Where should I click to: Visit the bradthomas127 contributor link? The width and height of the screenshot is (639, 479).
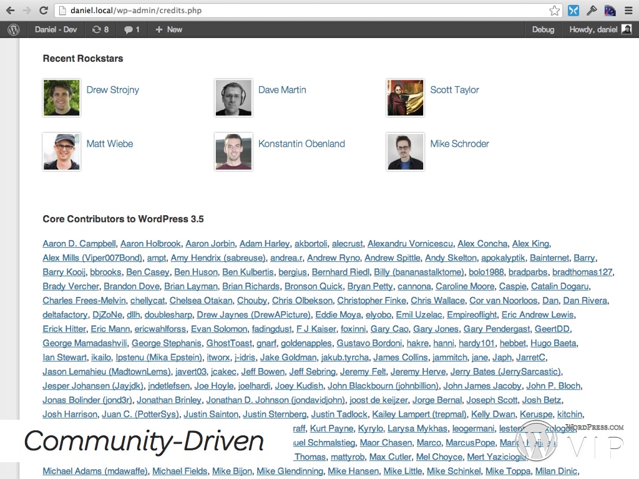582,272
